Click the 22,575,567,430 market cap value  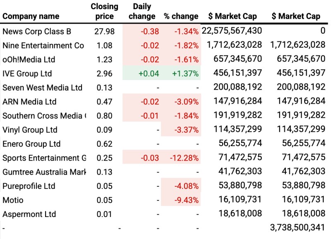point(232,31)
